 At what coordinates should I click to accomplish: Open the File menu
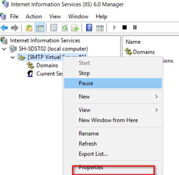coord(14,16)
